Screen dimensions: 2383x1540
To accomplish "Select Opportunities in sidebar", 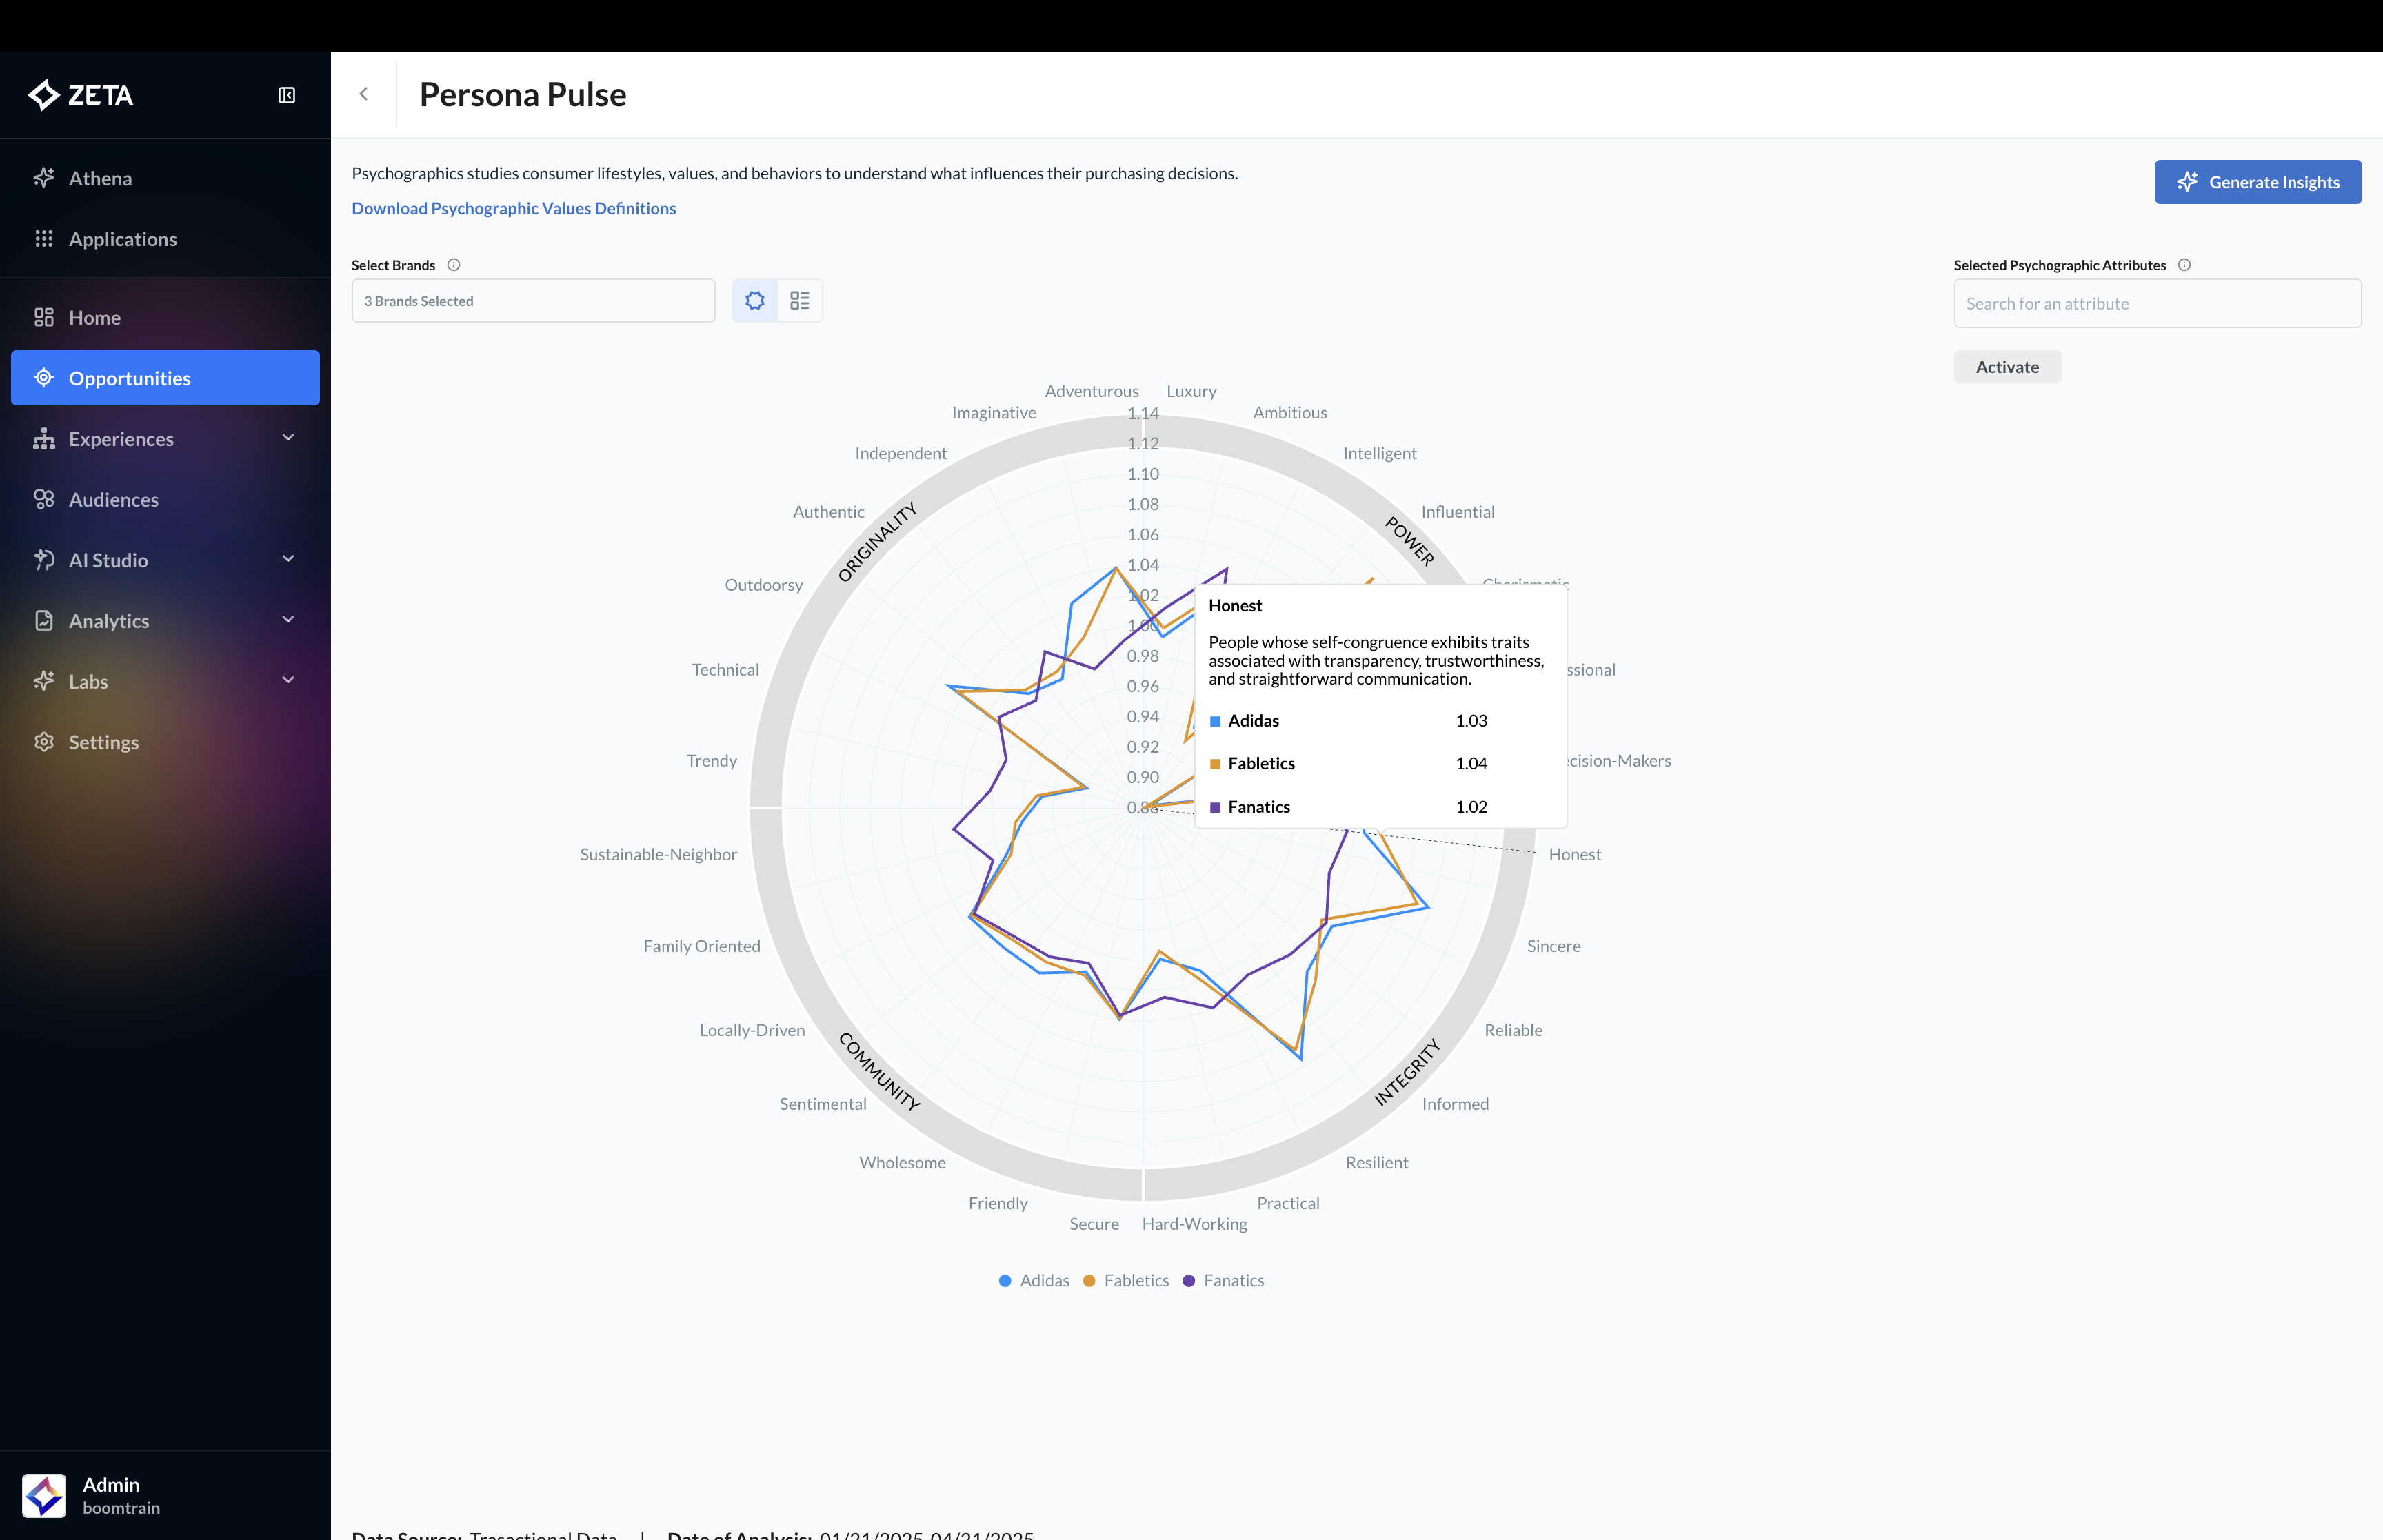I will coord(165,378).
